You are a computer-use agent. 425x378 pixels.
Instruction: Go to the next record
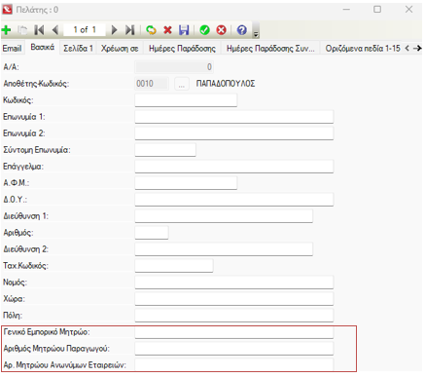coord(114,30)
